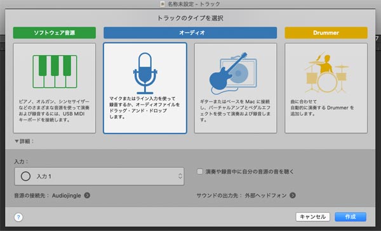Click the yellow Drummer header
Viewport: 381px width, 231px height.
(326, 33)
